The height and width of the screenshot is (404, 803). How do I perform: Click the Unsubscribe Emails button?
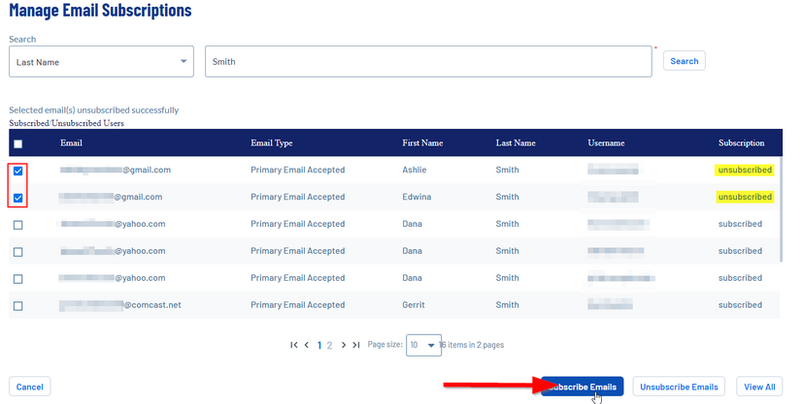tap(679, 388)
